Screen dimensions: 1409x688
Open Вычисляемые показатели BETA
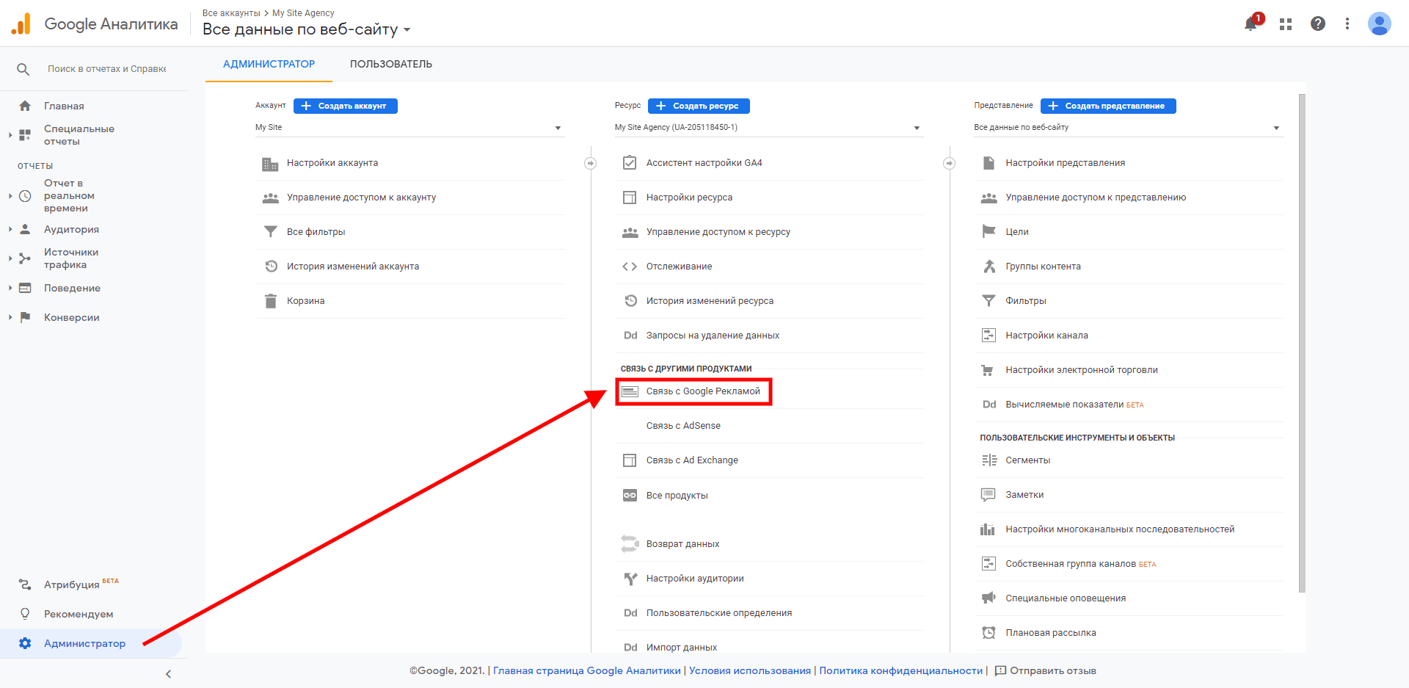coord(1074,405)
